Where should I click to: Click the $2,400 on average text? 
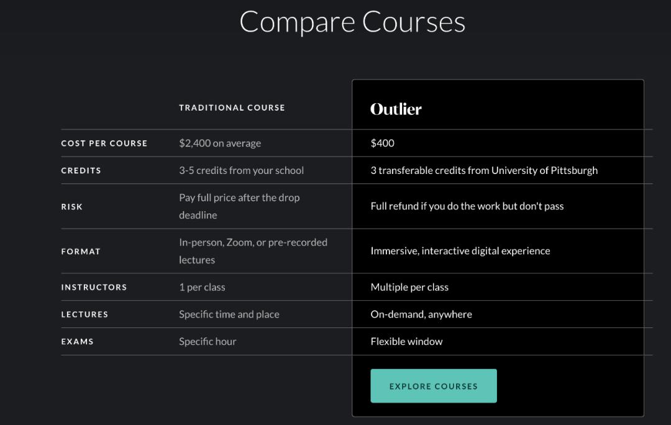pyautogui.click(x=220, y=143)
